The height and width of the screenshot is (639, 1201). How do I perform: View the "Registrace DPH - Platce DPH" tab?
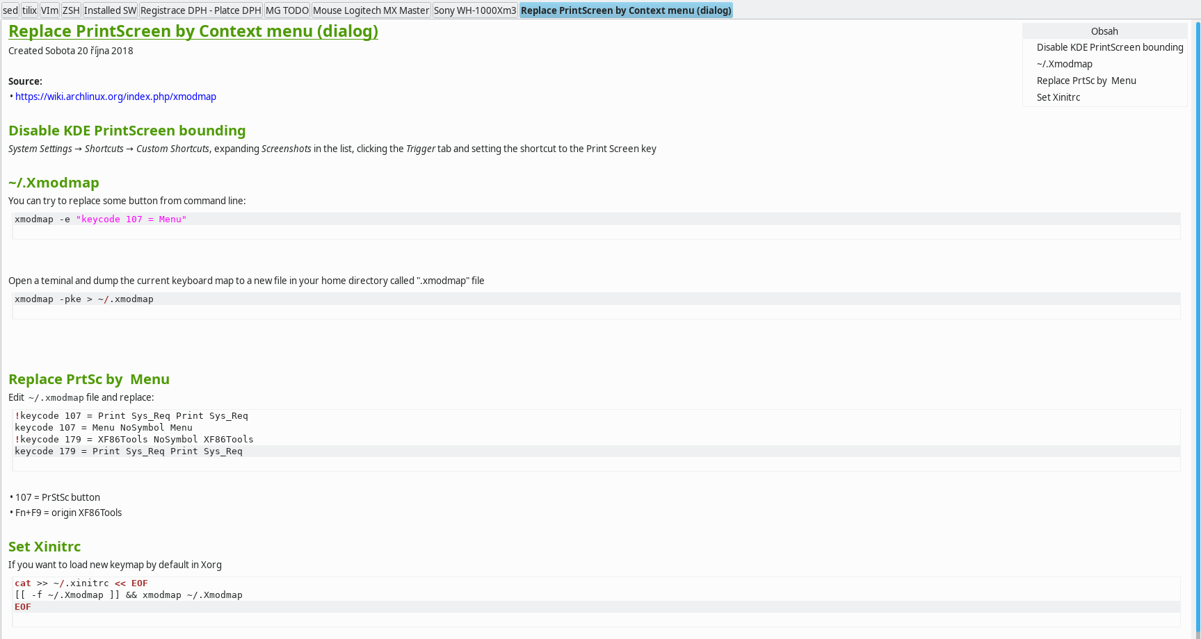tap(200, 10)
